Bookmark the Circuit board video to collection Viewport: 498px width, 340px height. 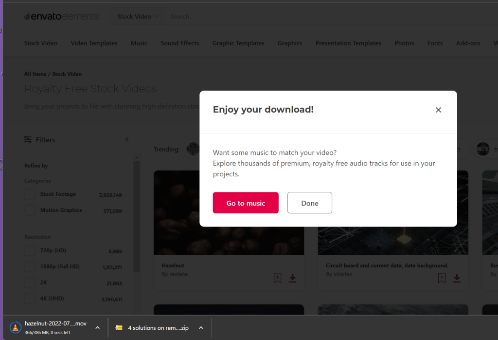click(442, 278)
